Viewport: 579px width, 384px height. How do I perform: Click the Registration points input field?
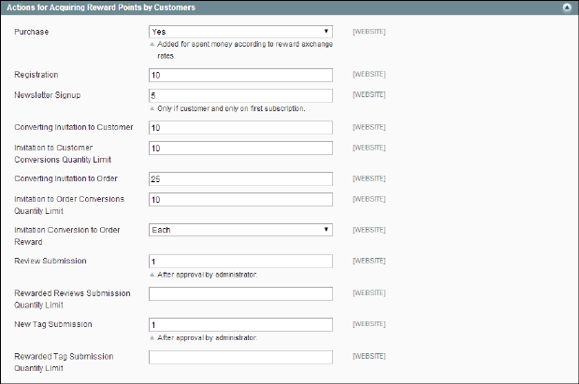240,75
